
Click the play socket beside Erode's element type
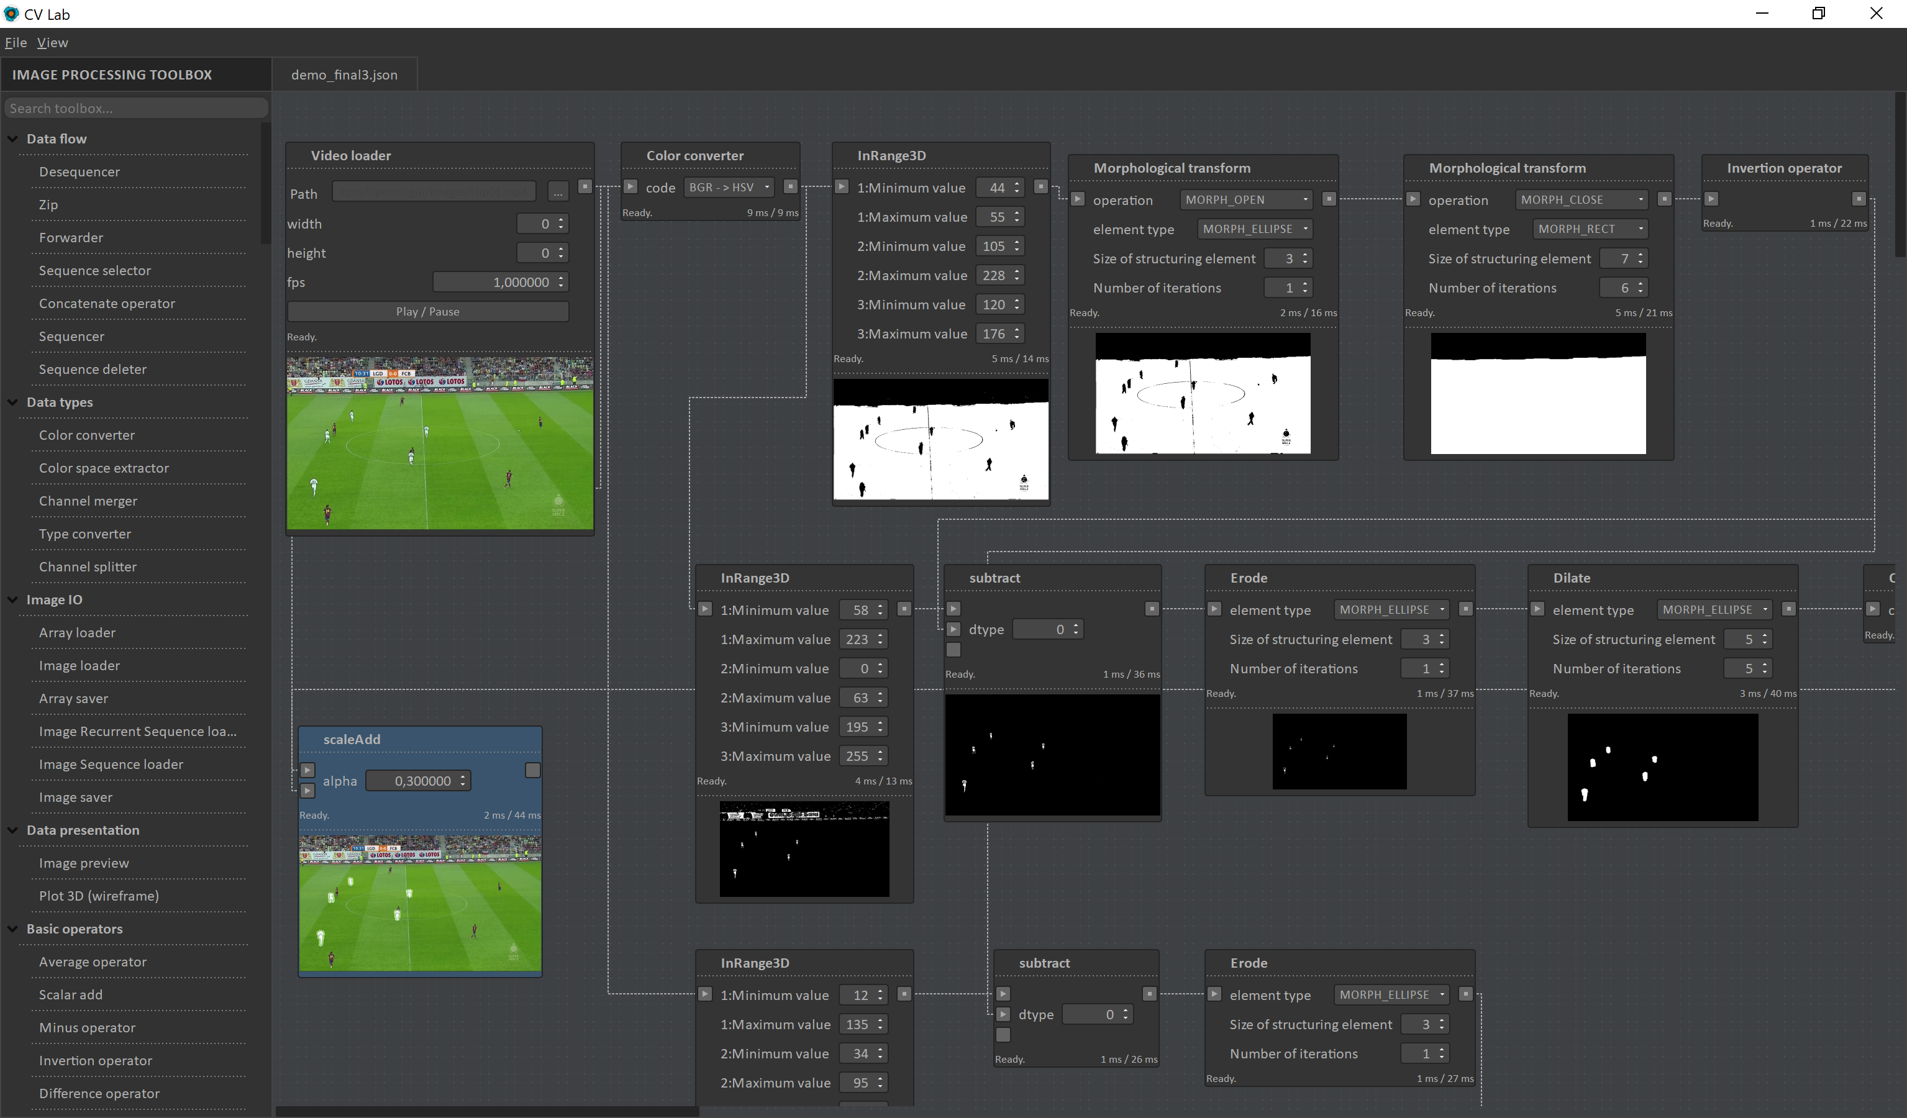[x=1216, y=609]
